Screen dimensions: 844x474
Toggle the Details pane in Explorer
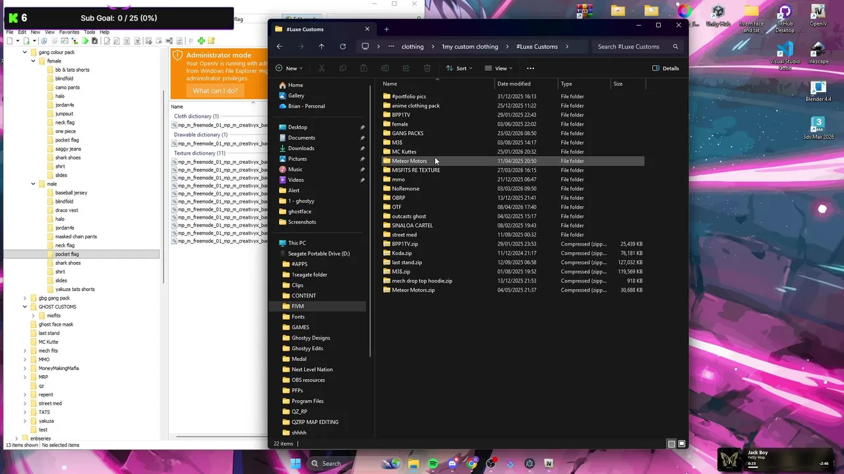[x=665, y=68]
